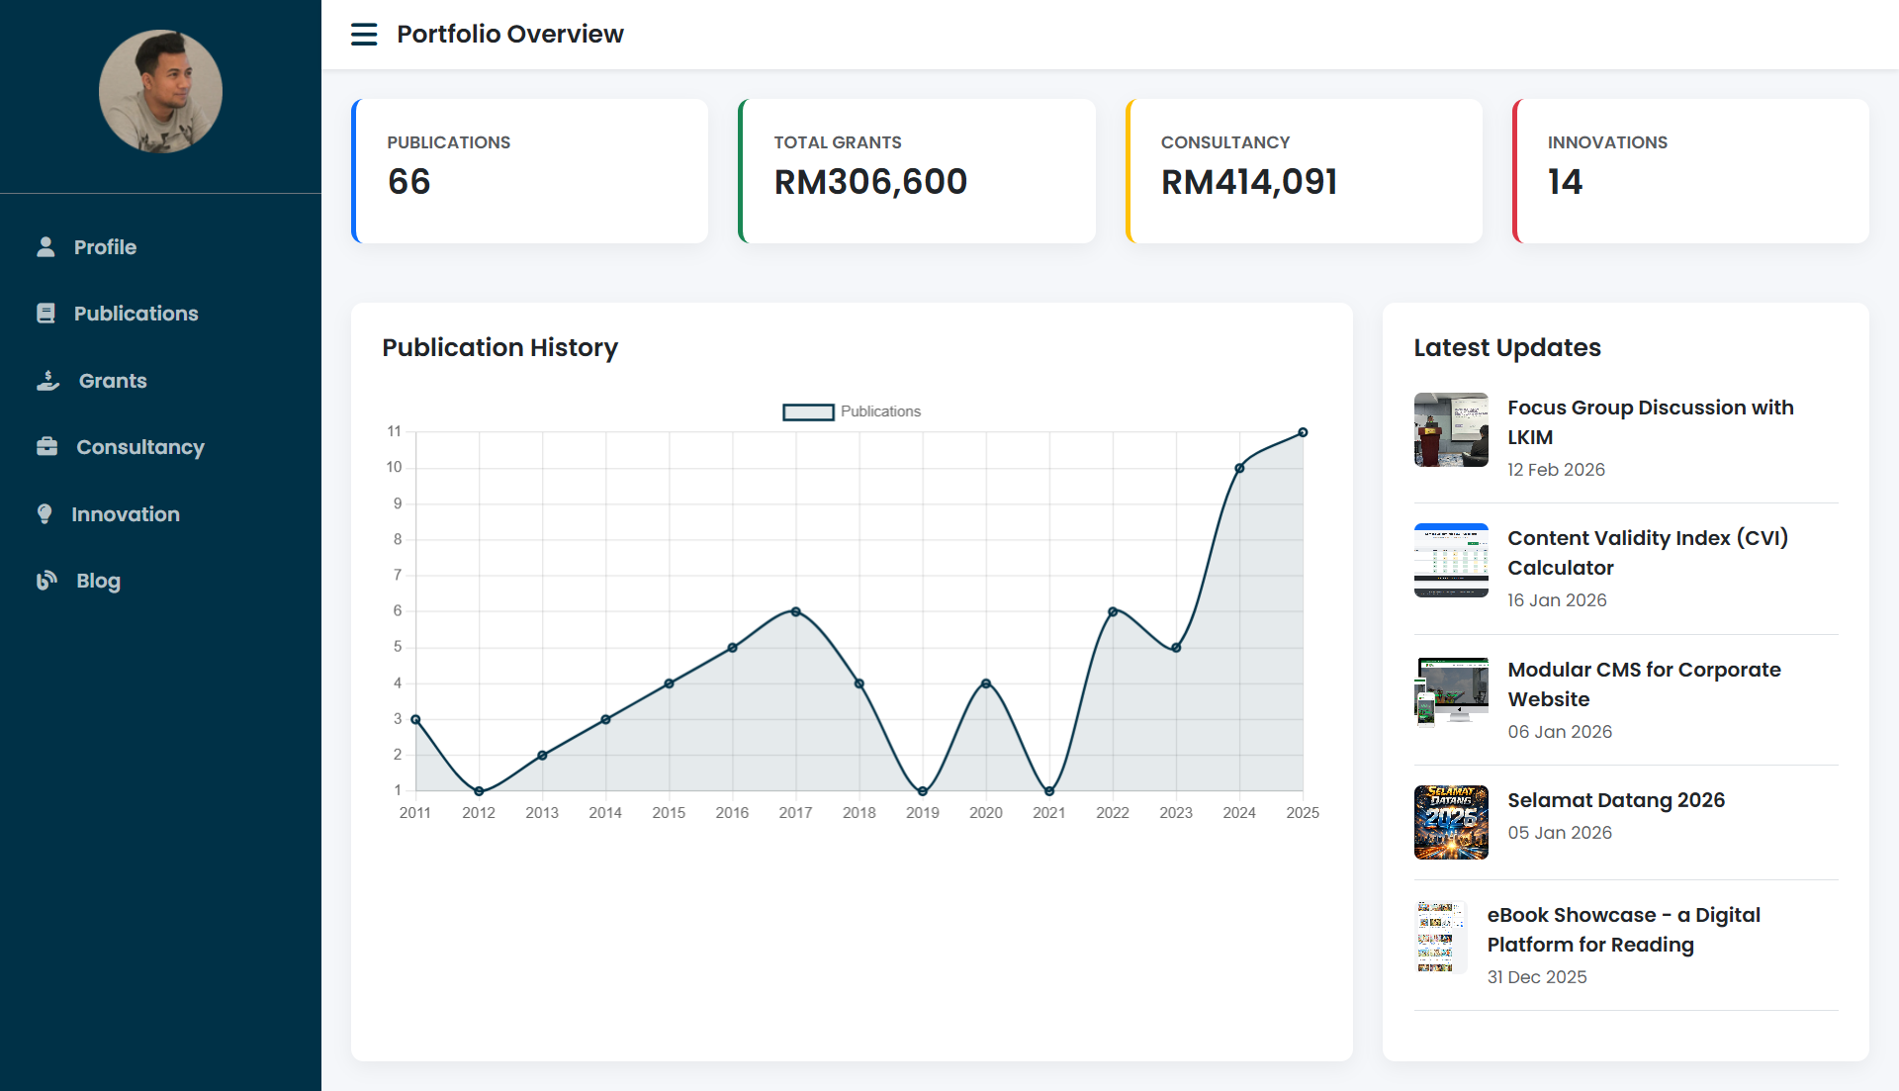Click the profile avatar photo
This screenshot has height=1091, width=1899.
pos(160,91)
